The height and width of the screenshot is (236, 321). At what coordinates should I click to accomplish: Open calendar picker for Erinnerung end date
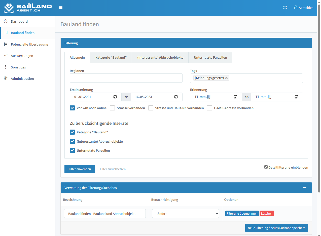(296, 97)
